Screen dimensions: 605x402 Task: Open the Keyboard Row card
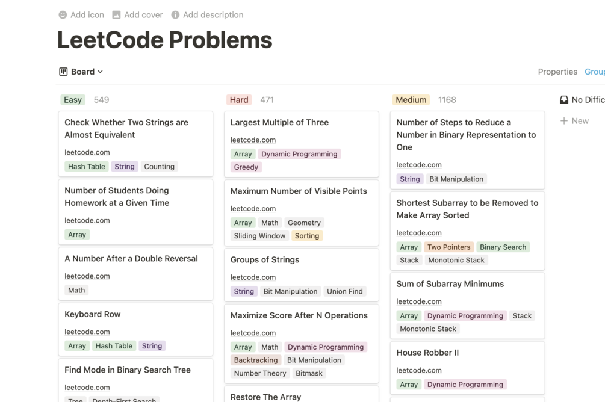[x=93, y=314]
